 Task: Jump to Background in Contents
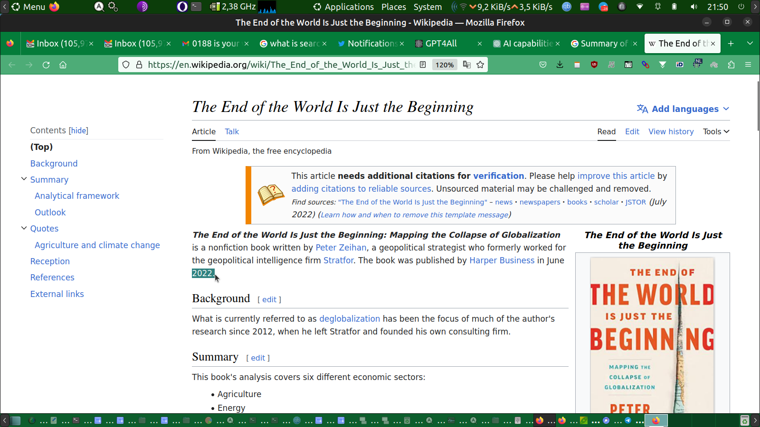click(54, 163)
